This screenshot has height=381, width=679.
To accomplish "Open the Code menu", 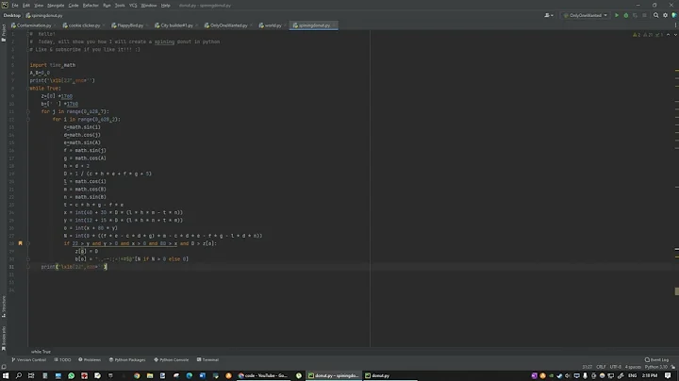I will [74, 6].
